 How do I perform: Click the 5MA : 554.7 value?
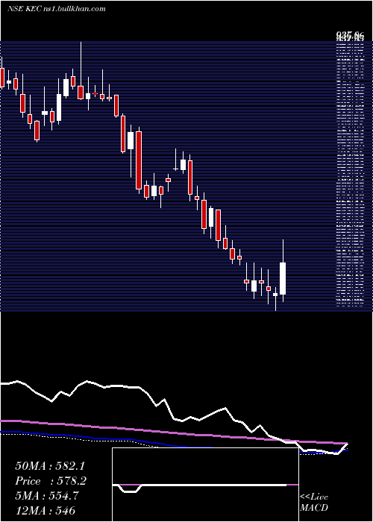(x=46, y=496)
